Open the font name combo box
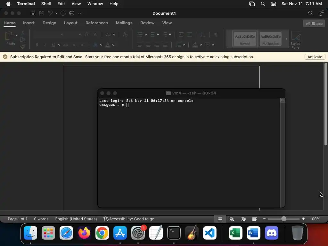 48,35
